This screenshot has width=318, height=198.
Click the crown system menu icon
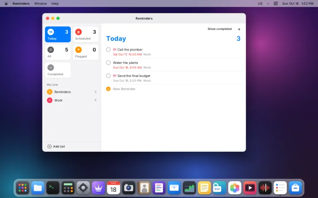(6, 4)
